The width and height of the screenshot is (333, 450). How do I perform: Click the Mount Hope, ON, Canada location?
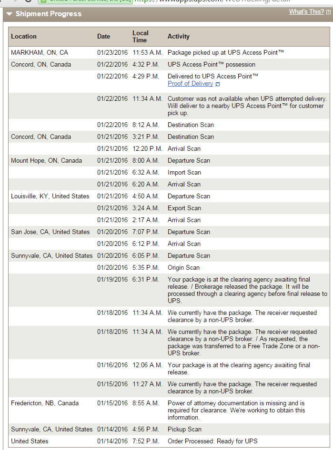(x=47, y=161)
